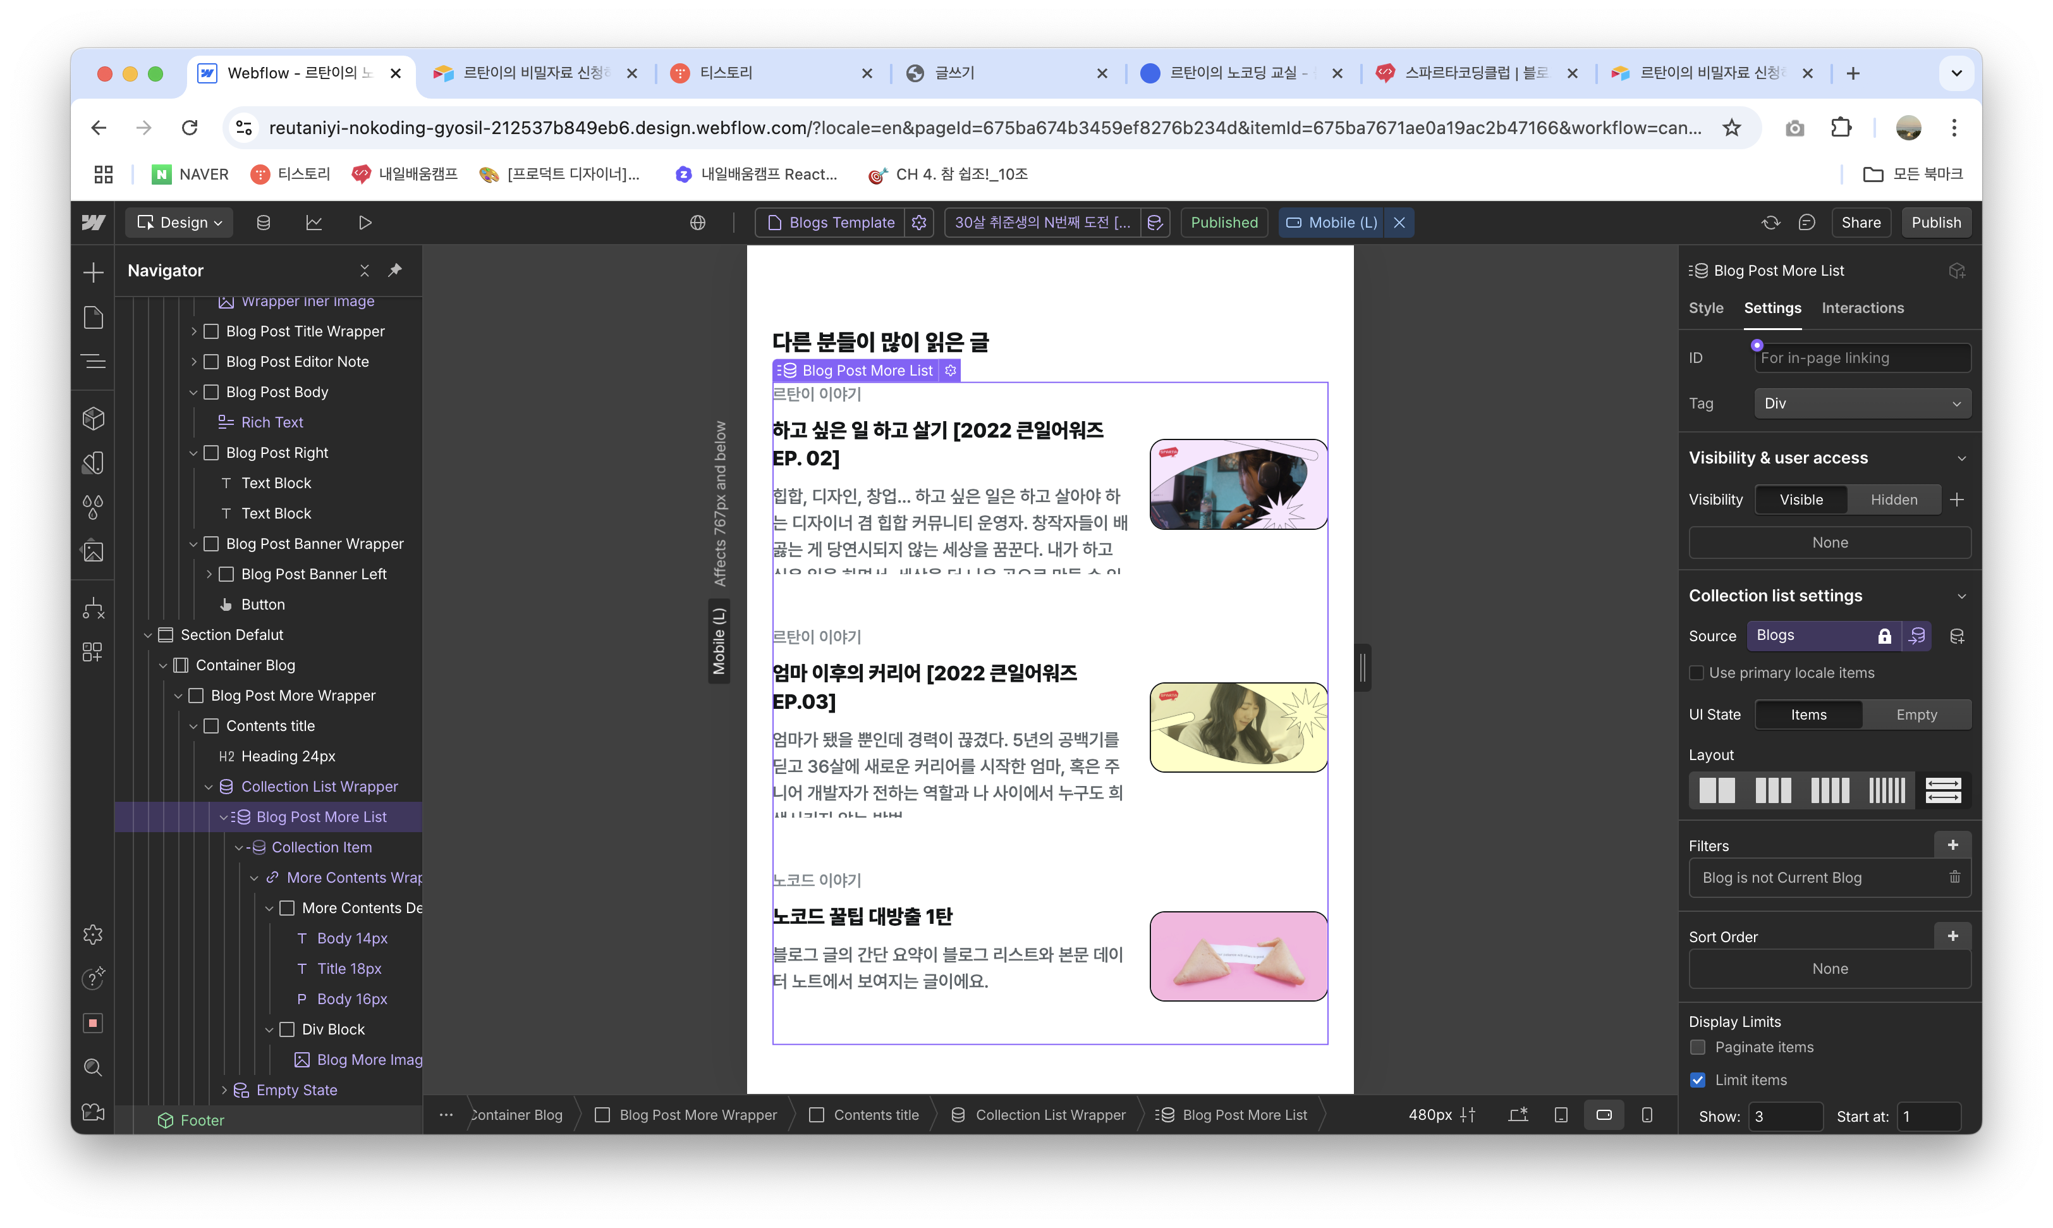Open the Search magnifier in sidebar
The image size is (2053, 1228).
coord(94,1067)
